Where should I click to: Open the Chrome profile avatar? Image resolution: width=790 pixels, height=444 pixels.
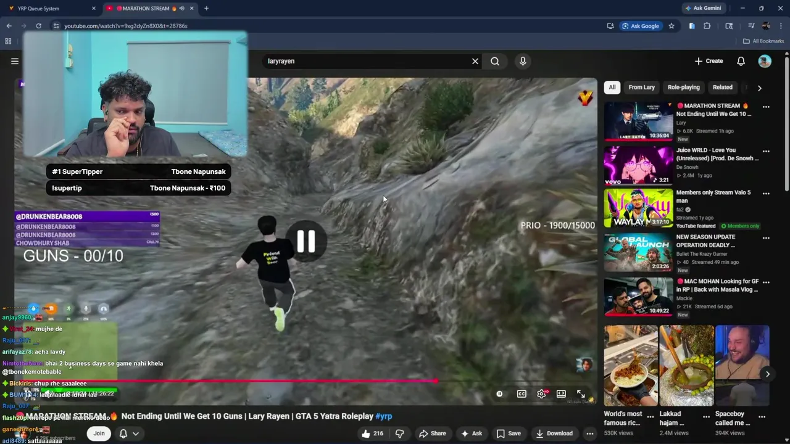point(766,26)
